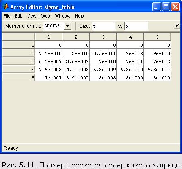Select row header 5

19,77
